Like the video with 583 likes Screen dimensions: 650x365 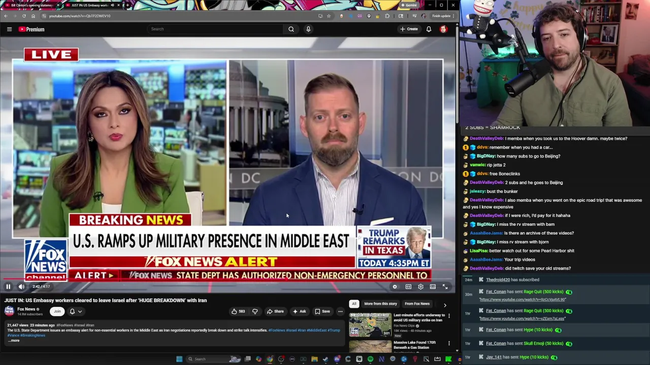238,311
